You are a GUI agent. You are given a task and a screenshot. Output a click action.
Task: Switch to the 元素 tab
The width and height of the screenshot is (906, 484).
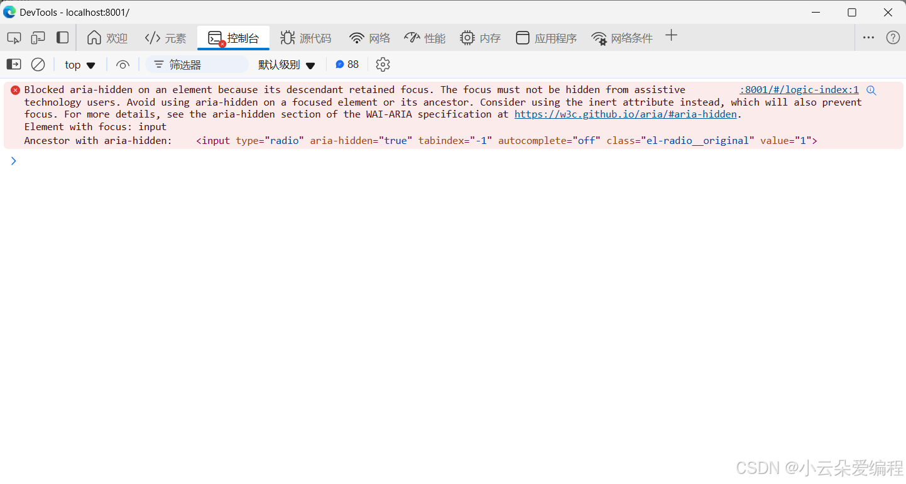pos(165,38)
